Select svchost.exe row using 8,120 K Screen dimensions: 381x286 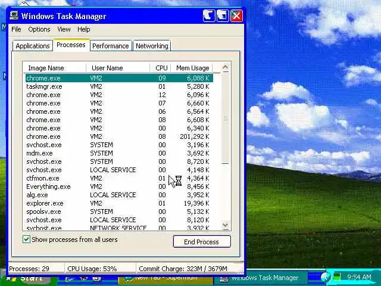click(x=119, y=220)
